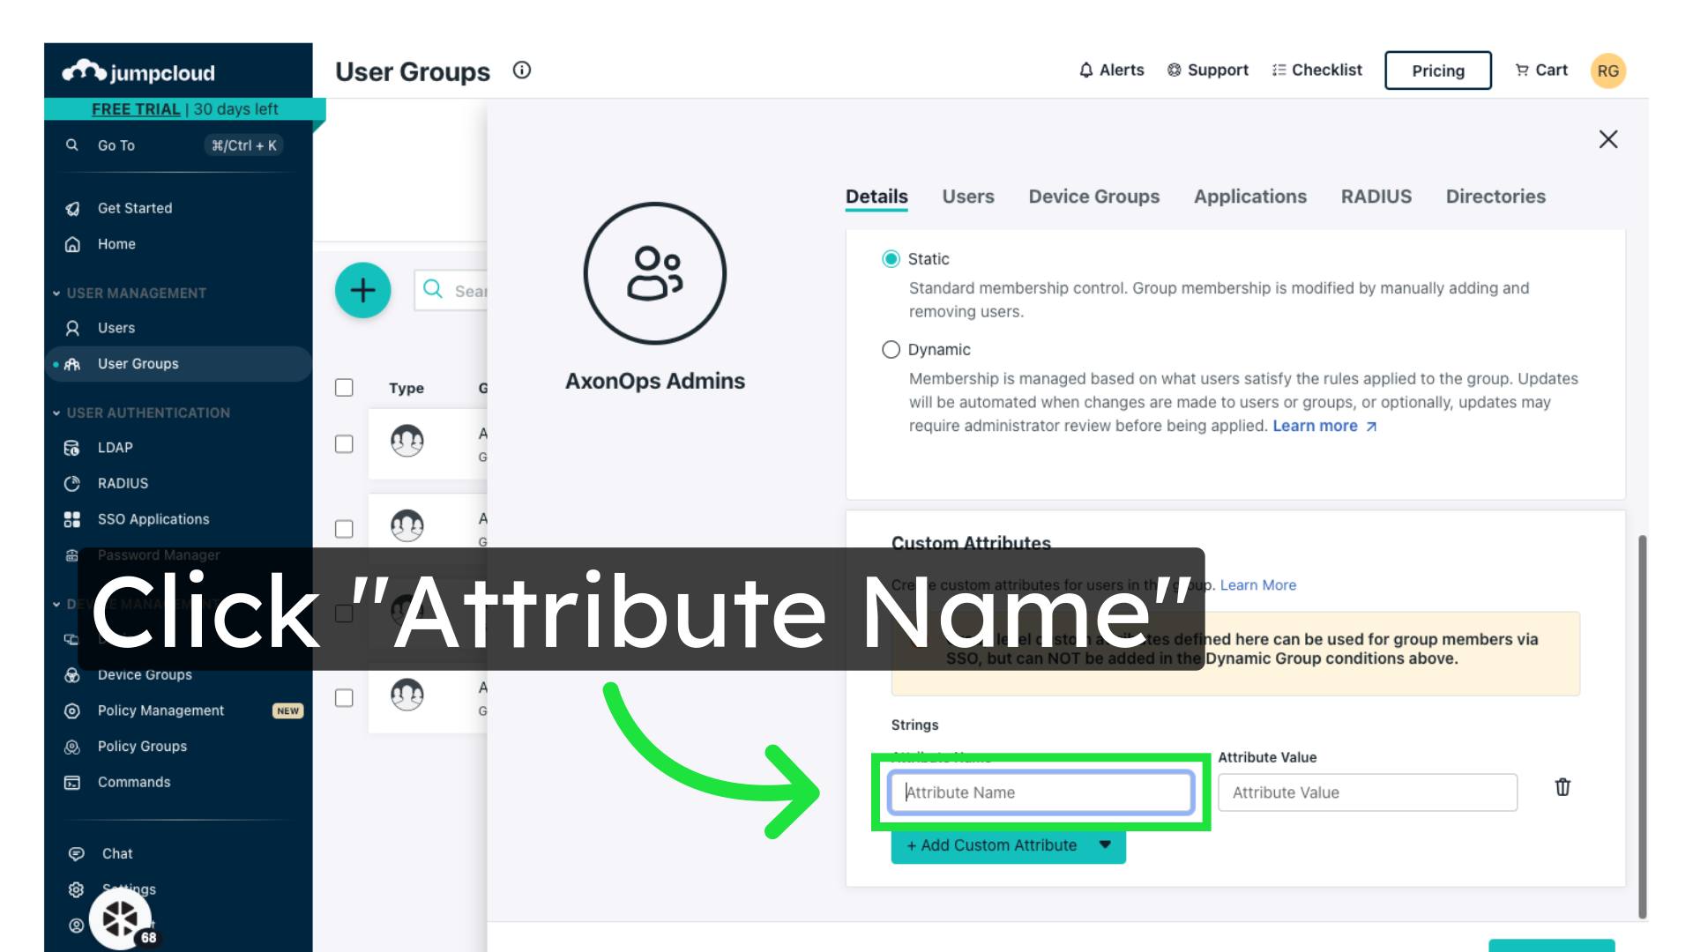This screenshot has width=1693, height=952.
Task: Click the info icon beside User Groups
Action: click(x=522, y=71)
